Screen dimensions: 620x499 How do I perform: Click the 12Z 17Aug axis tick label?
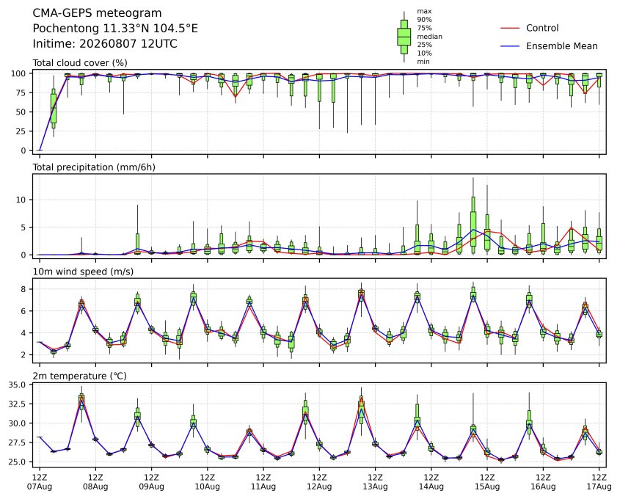tap(599, 482)
